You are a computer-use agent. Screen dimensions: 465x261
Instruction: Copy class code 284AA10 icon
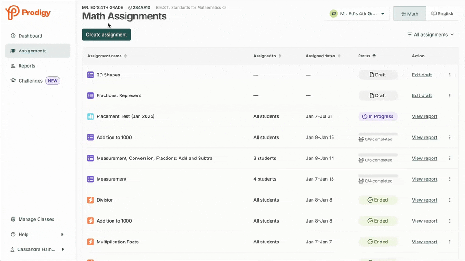(130, 8)
